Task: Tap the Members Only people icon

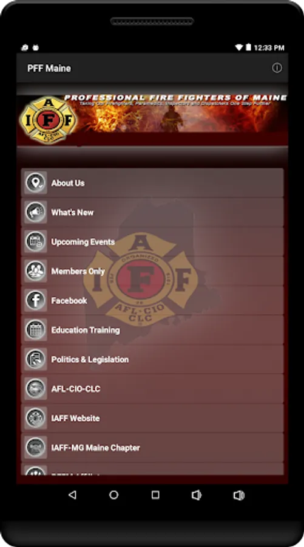Action: click(x=36, y=270)
